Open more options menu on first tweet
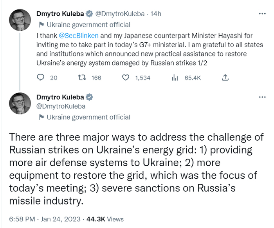Image resolution: width=274 pixels, height=228 pixels. [262, 14]
